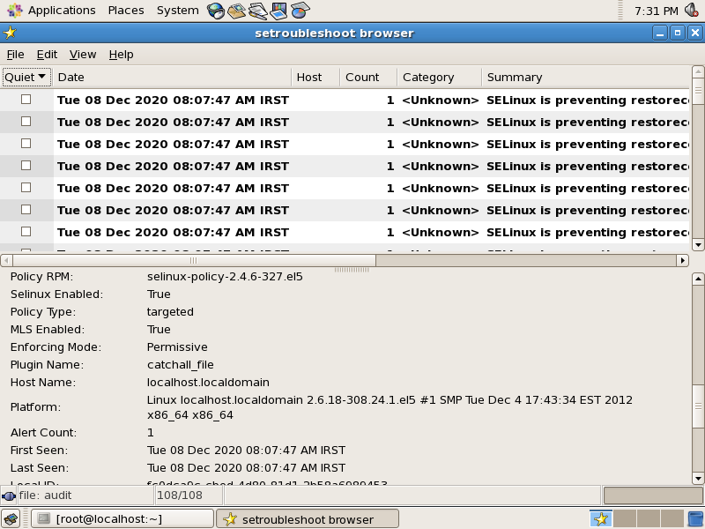Sort alerts by Summary column header
The width and height of the screenshot is (705, 529).
point(585,77)
